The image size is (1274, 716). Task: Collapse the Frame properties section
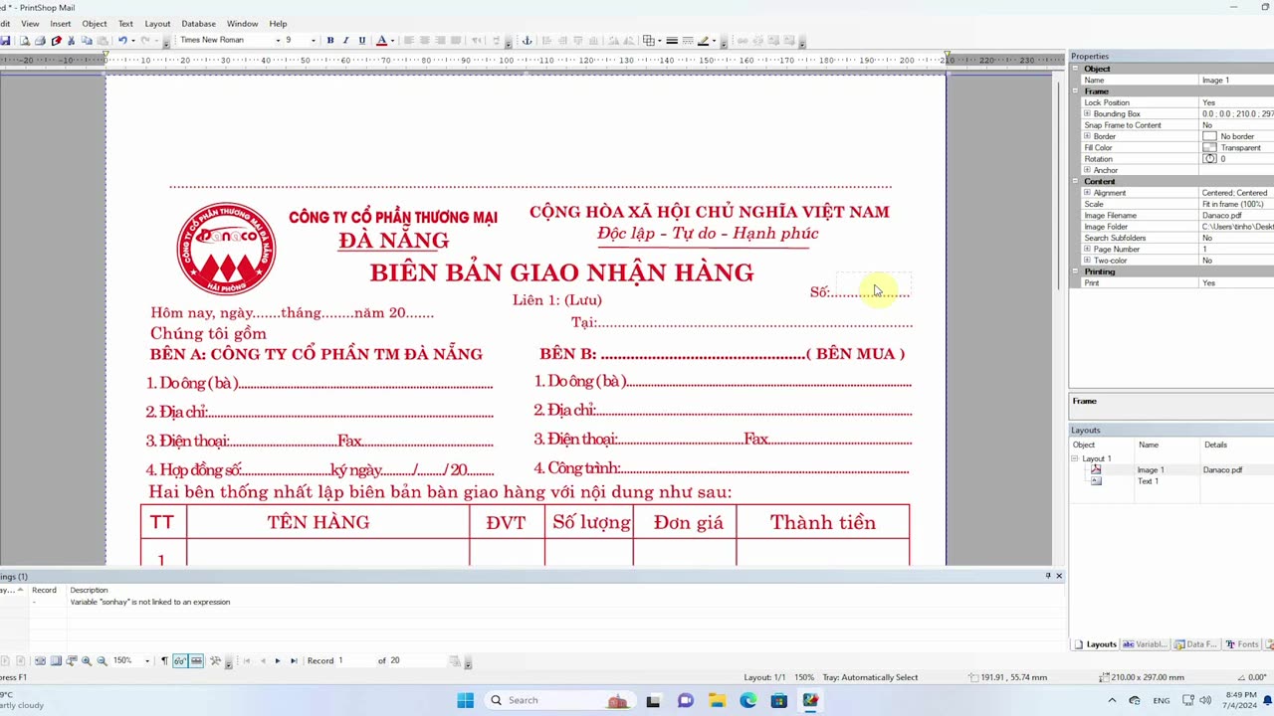click(x=1076, y=91)
